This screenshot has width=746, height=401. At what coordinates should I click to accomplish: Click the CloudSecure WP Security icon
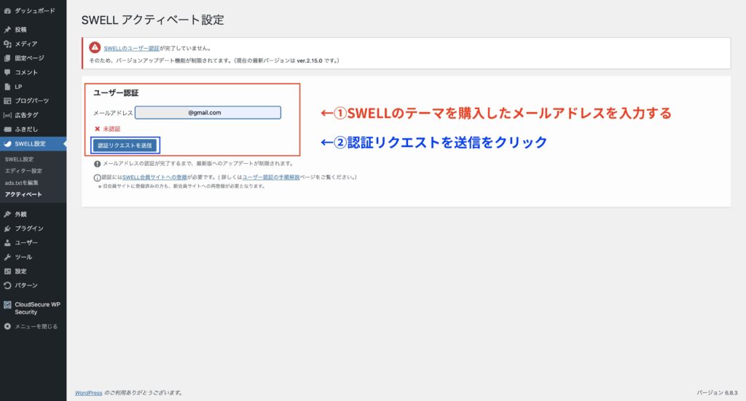(7, 305)
